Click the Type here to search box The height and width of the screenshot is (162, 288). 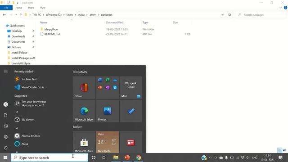[x=49, y=157]
